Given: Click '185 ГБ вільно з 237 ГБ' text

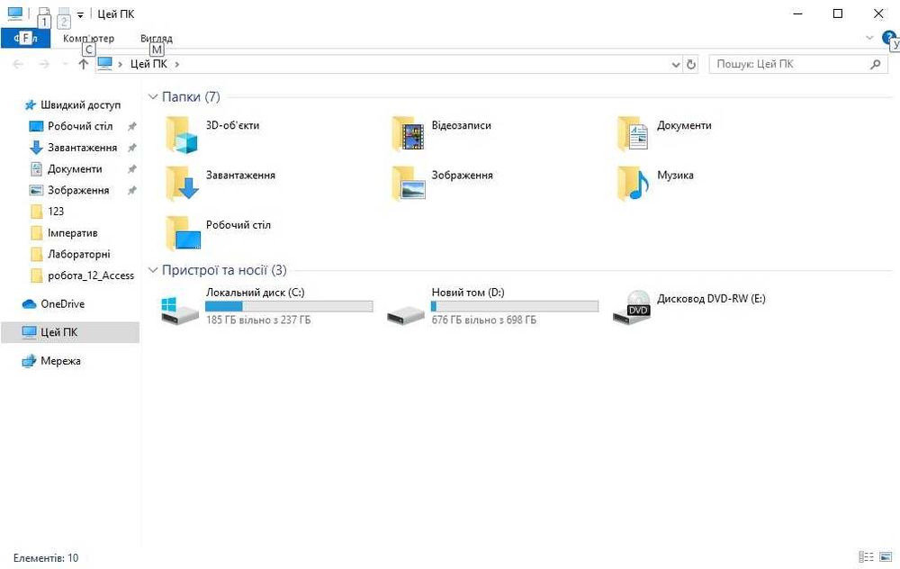Looking at the screenshot, I should click(258, 320).
